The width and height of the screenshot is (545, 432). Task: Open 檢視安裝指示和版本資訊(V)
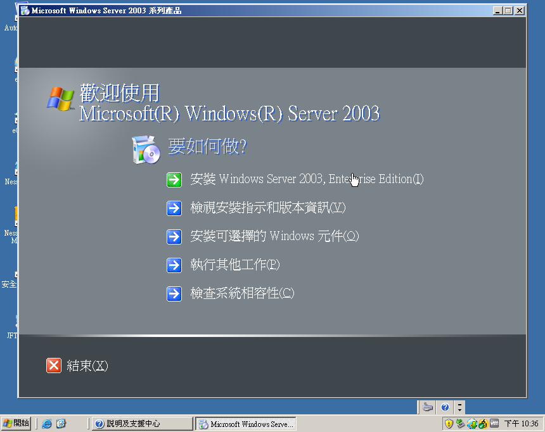[x=268, y=208]
